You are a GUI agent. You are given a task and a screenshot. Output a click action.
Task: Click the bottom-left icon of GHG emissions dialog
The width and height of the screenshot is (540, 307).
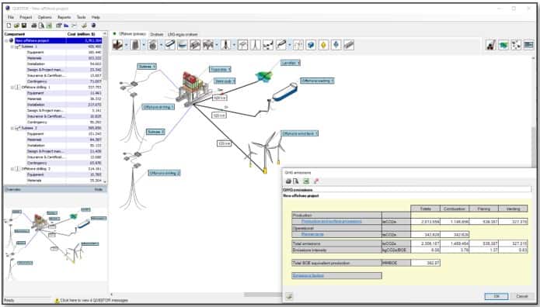pos(289,296)
